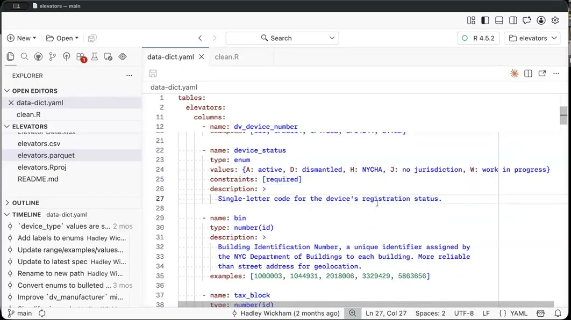The image size is (571, 320).
Task: Select the data-dict.yaml editor tab
Action: [170, 57]
